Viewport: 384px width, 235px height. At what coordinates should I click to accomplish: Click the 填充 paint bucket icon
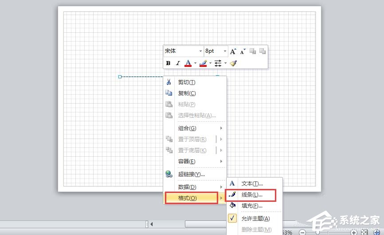233,205
